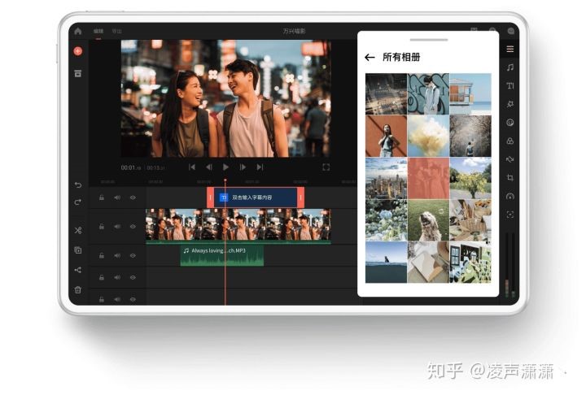The height and width of the screenshot is (395, 586).
Task: Click the focus frame bracket icon
Action: (x=510, y=215)
